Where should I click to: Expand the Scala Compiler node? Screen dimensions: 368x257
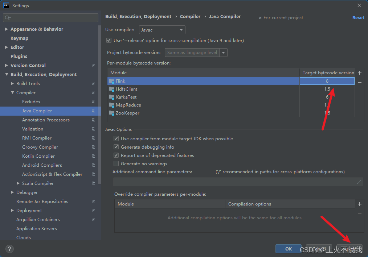coord(18,183)
